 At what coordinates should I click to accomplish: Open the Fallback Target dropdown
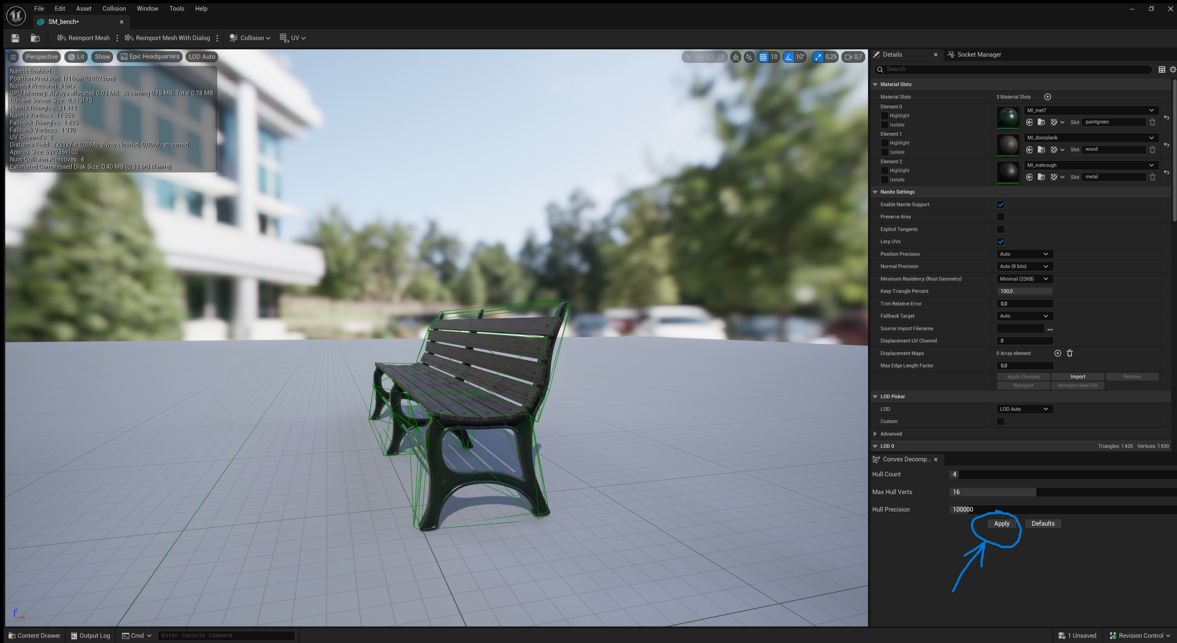pos(1024,316)
